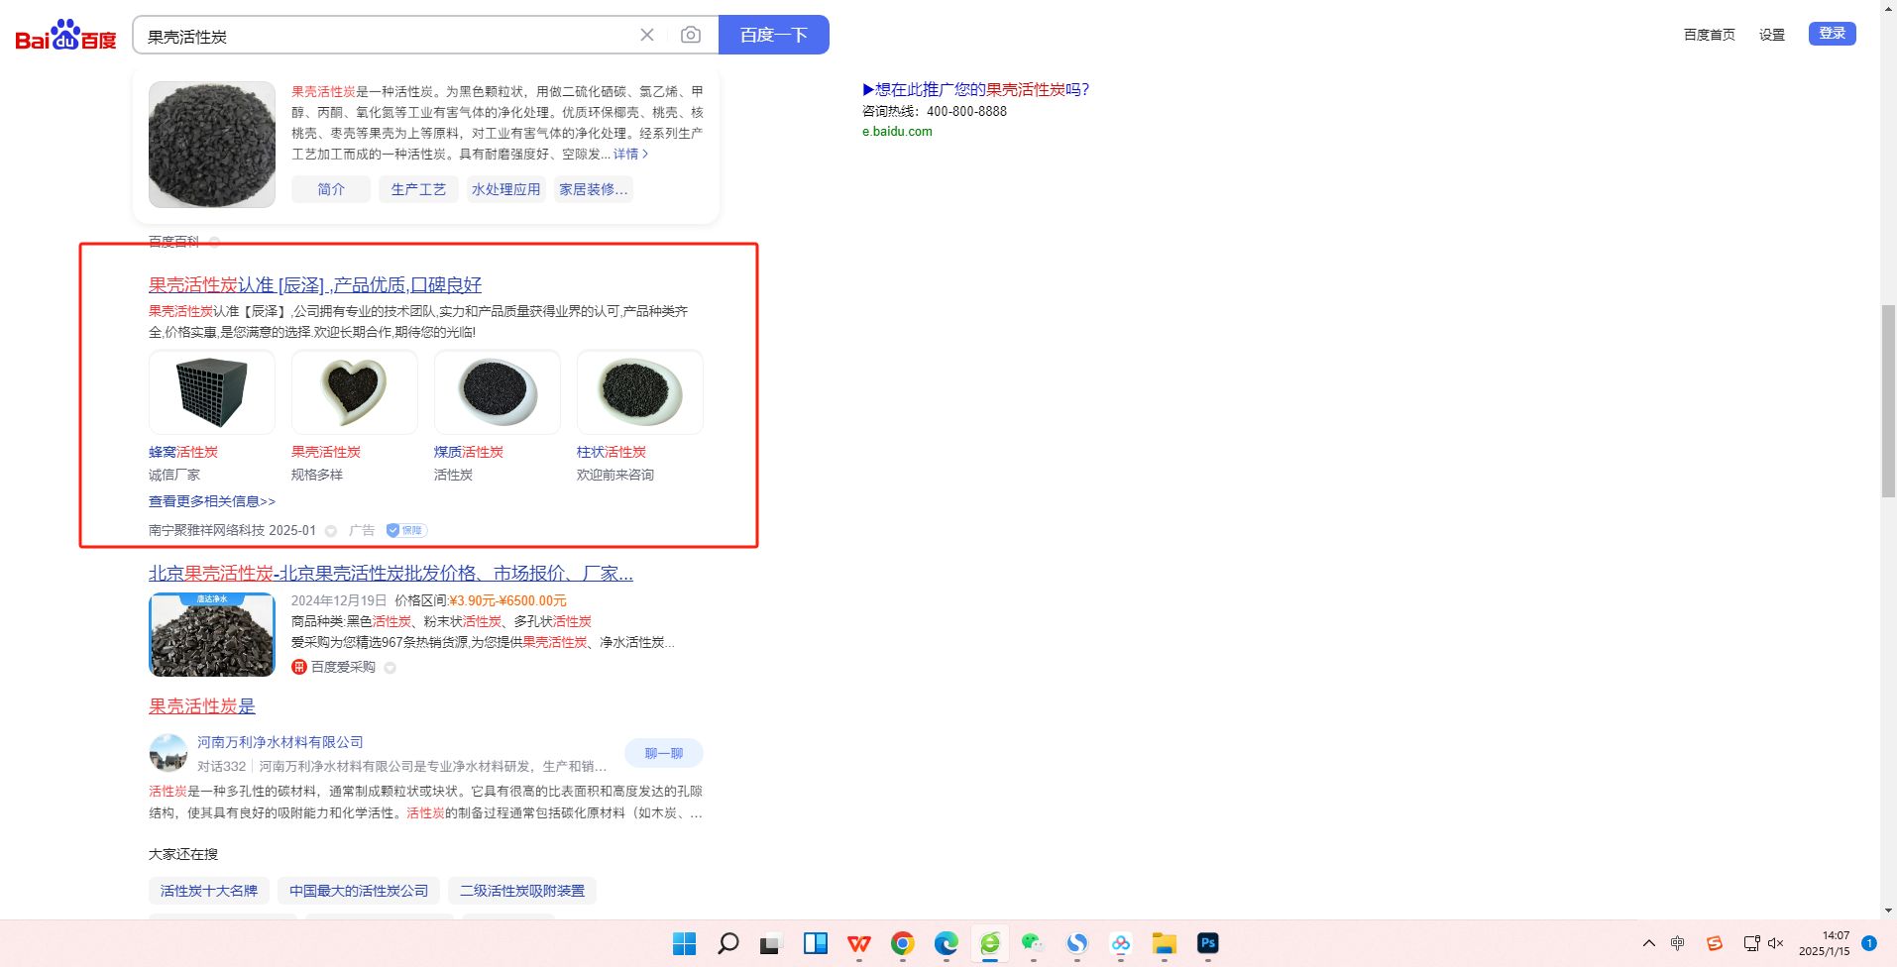Open Task View from the taskbar
The height and width of the screenshot is (967, 1897).
click(x=772, y=943)
